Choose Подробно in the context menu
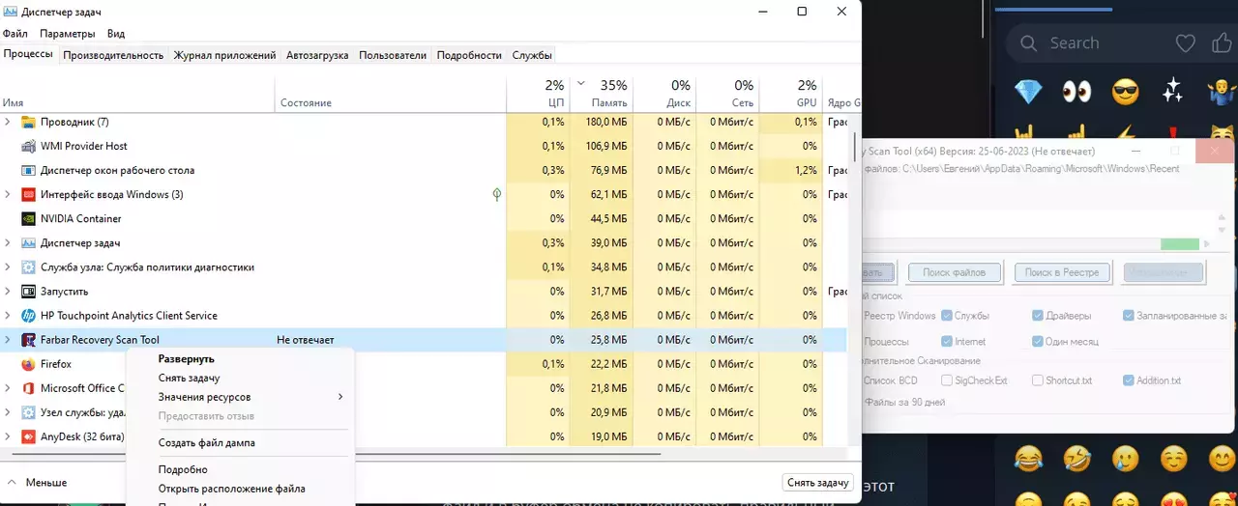Image resolution: width=1238 pixels, height=506 pixels. pyautogui.click(x=240, y=469)
